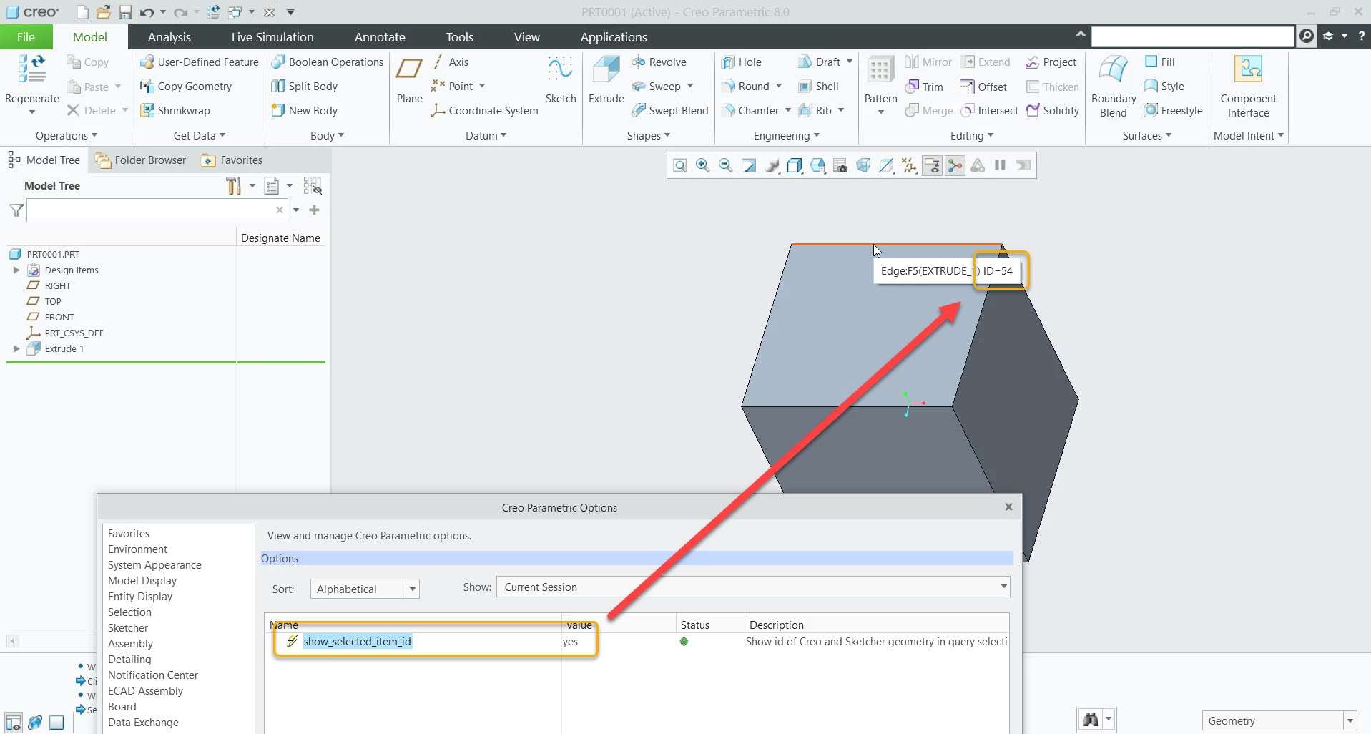Toggle spin center display in graphics toolbar
1371x734 pixels.
click(955, 166)
